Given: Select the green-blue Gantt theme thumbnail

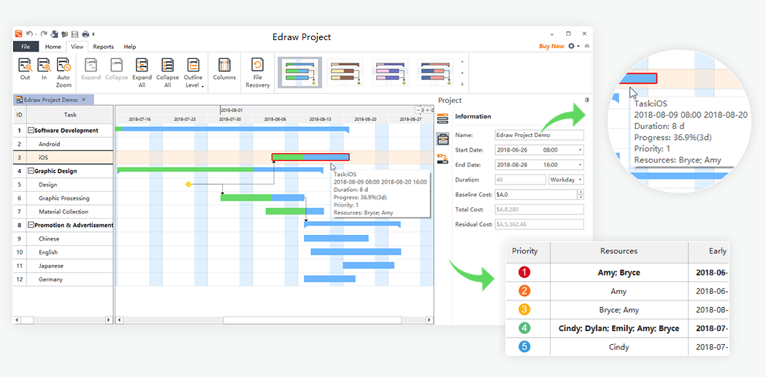Looking at the screenshot, I should coord(299,73).
